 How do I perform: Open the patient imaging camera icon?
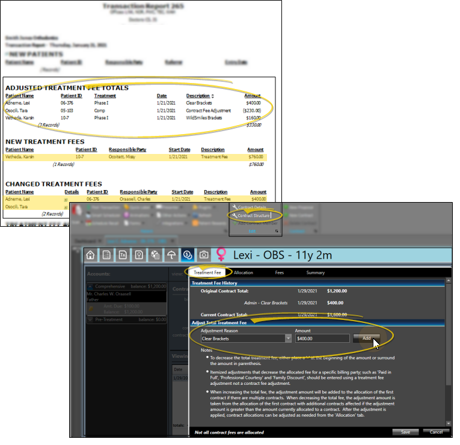tap(204, 254)
